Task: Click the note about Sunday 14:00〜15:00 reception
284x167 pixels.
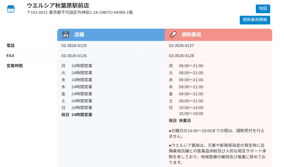Action: (217, 133)
